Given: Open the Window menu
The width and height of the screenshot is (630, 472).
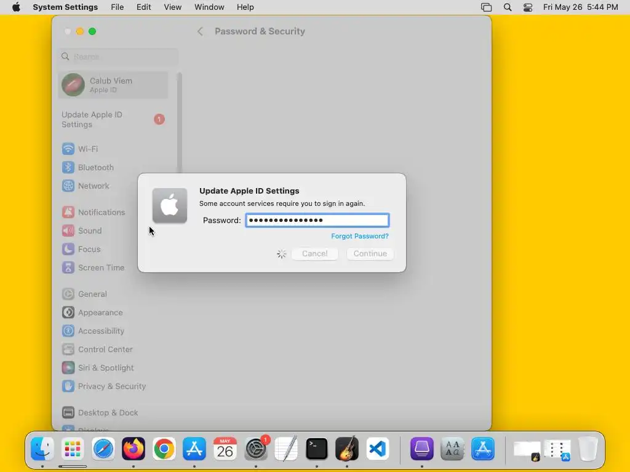Looking at the screenshot, I should [x=209, y=7].
